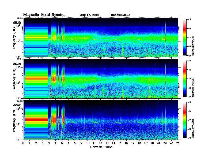Click the "9" hour tick label
212x164 pixels.
coord(81,143)
